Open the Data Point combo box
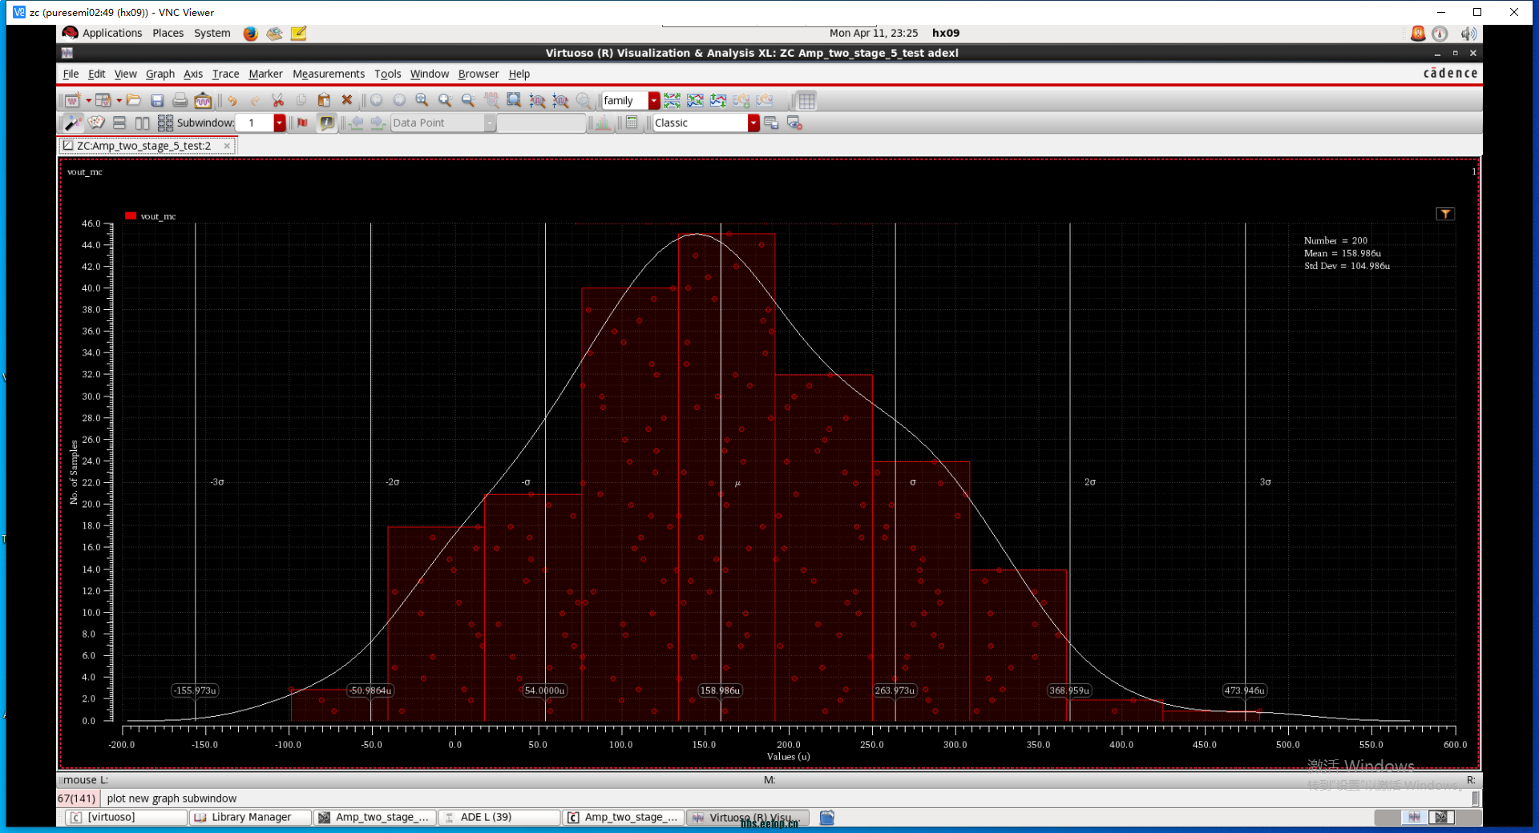The height and width of the screenshot is (833, 1539). point(443,123)
